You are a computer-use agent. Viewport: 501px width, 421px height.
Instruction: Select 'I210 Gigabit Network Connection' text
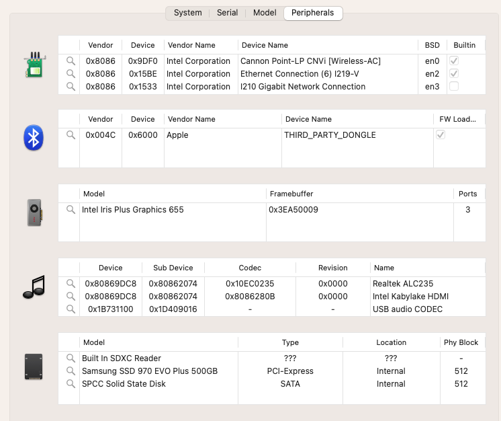pos(303,86)
